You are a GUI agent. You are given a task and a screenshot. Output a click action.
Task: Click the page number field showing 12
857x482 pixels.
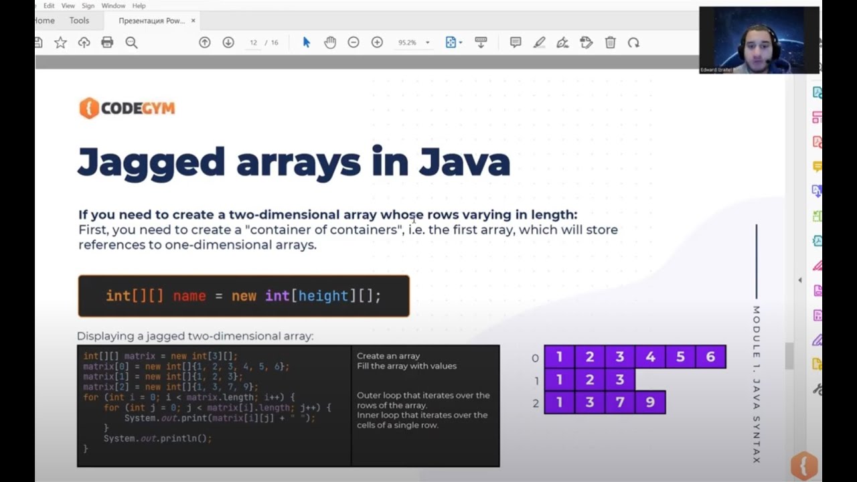[x=253, y=42]
